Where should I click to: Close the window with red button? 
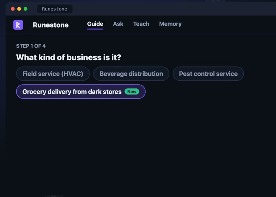coord(13,9)
